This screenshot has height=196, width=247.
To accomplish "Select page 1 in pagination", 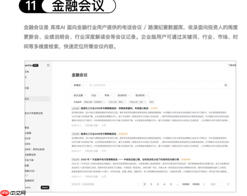I will (145, 184).
